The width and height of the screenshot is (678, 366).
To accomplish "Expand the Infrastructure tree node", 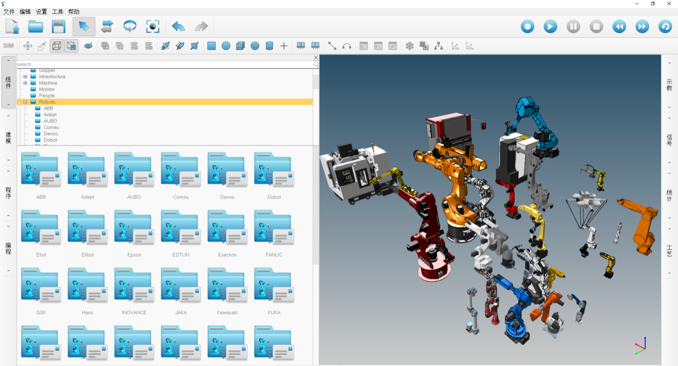I will pyautogui.click(x=25, y=77).
